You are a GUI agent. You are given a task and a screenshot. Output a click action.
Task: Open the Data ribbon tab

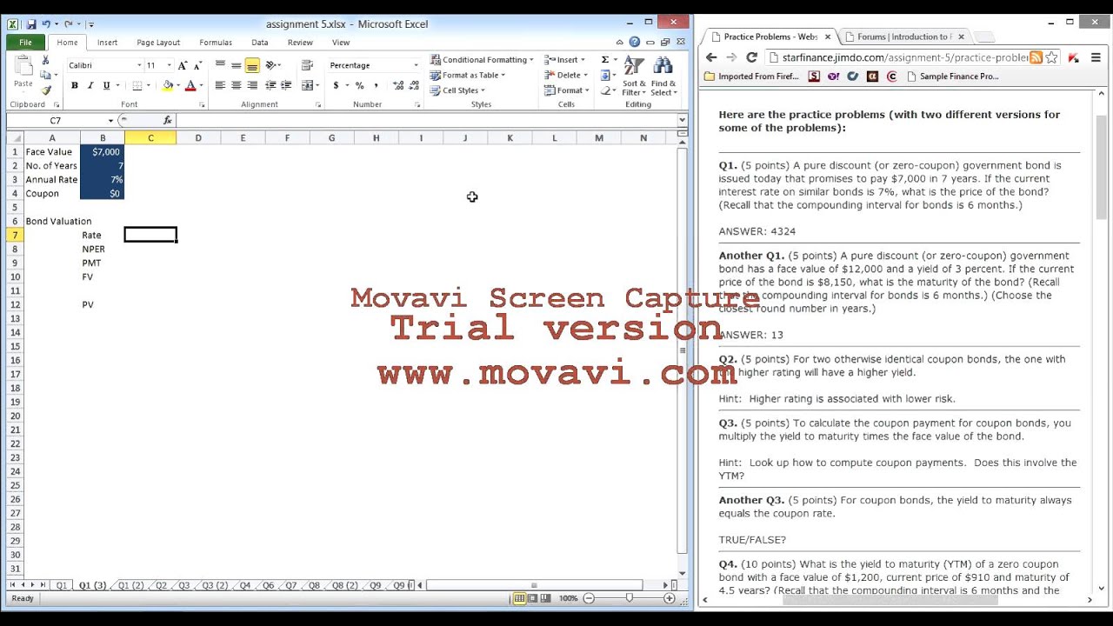(260, 42)
